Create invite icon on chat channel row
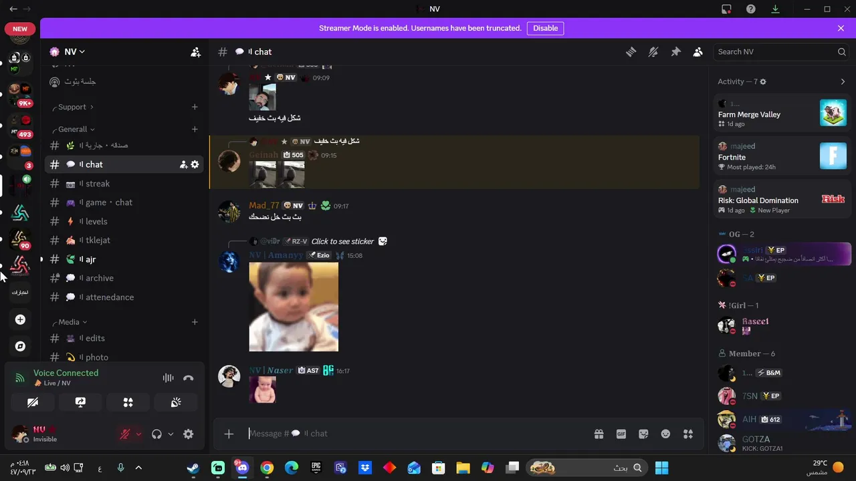Image resolution: width=856 pixels, height=481 pixels. point(183,164)
